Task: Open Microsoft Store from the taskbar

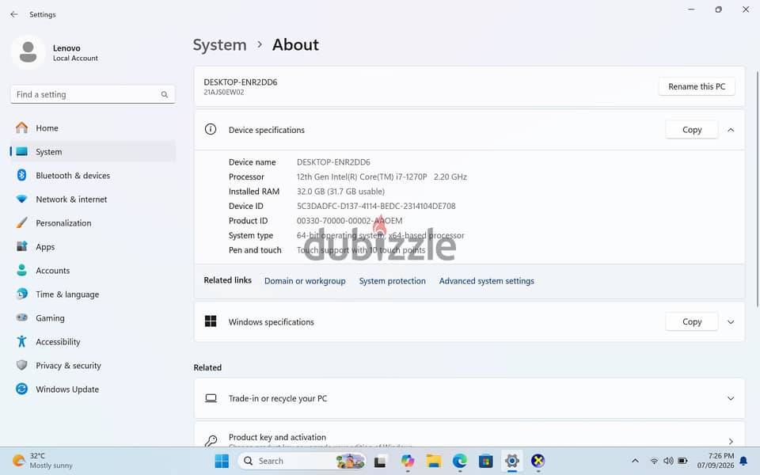Action: 485,461
